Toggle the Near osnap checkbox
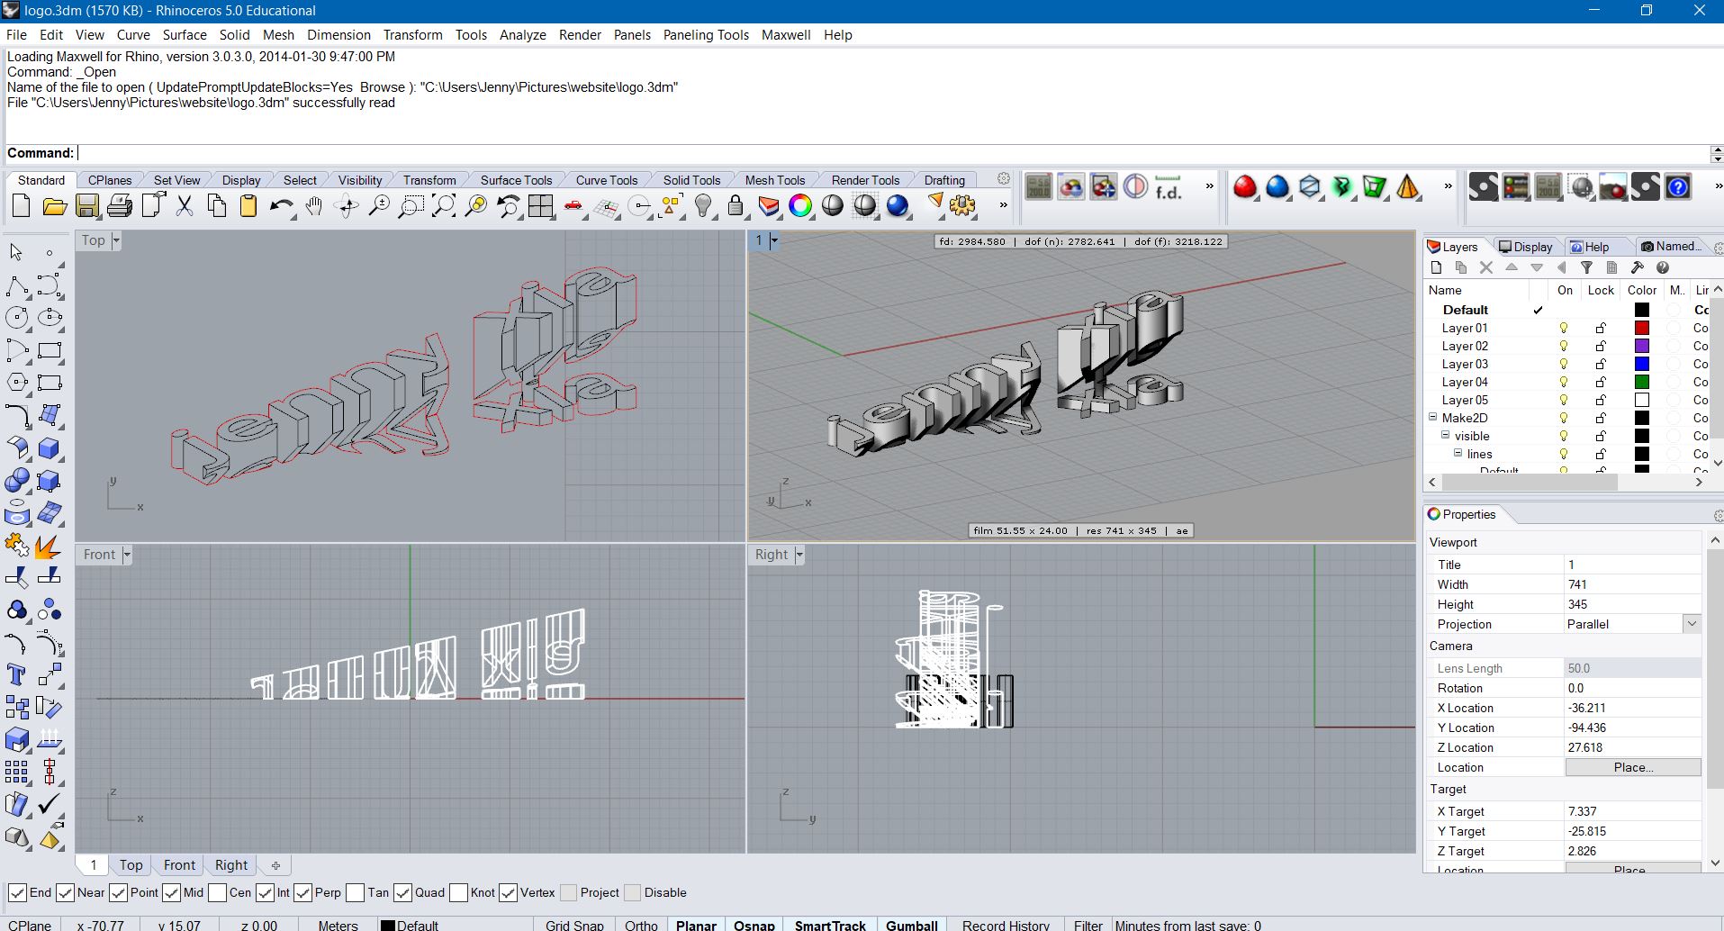 click(x=65, y=892)
